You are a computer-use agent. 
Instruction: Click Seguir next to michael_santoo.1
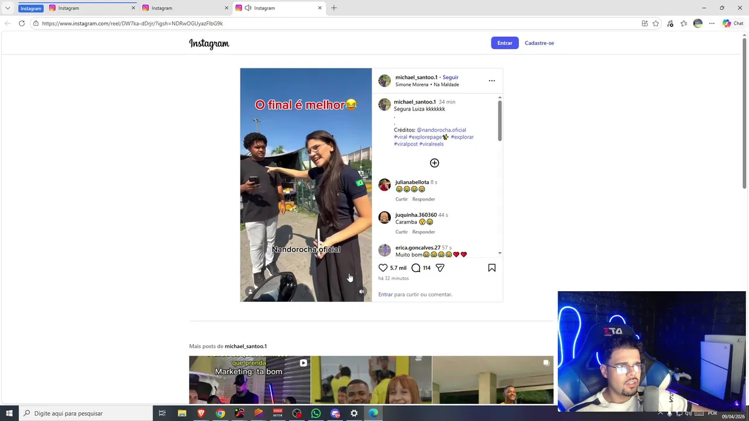coord(451,77)
